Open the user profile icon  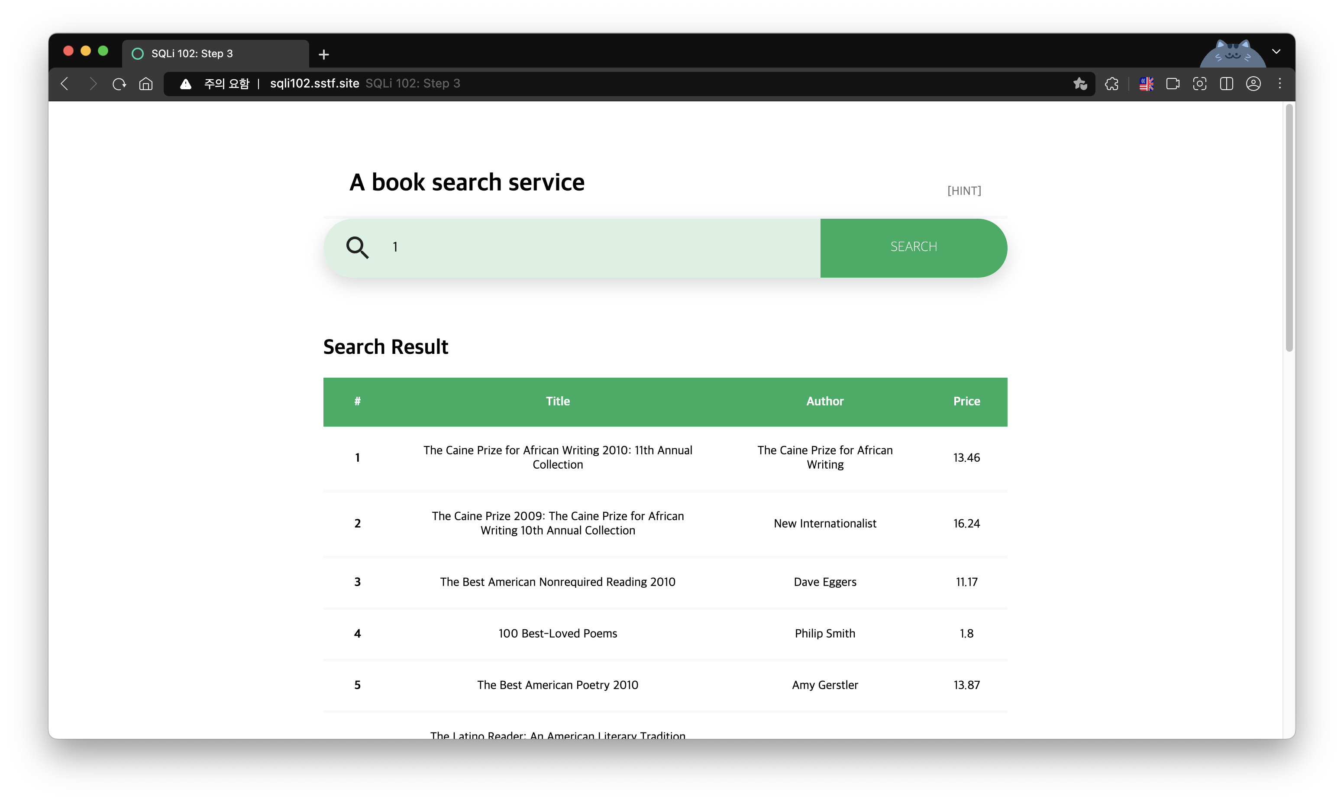coord(1253,83)
